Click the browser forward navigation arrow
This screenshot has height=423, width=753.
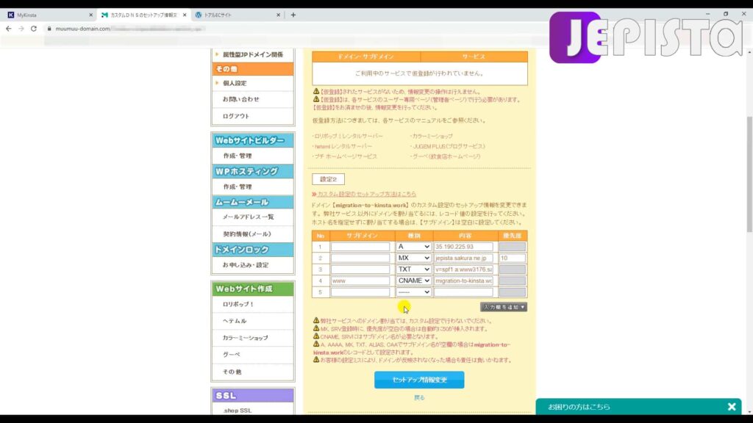22,29
